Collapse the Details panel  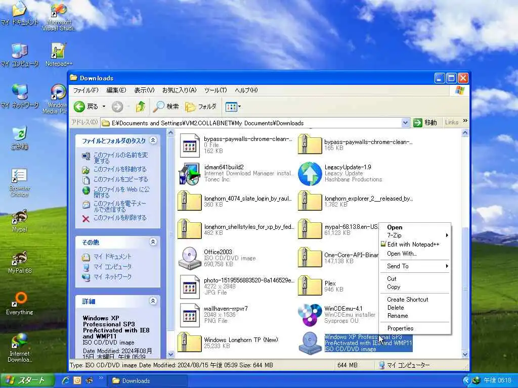[153, 301]
